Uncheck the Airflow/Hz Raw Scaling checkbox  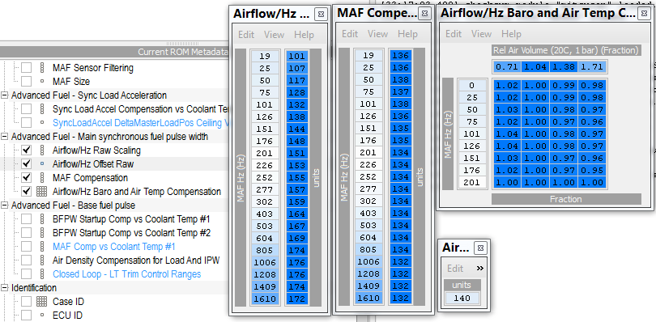27,150
